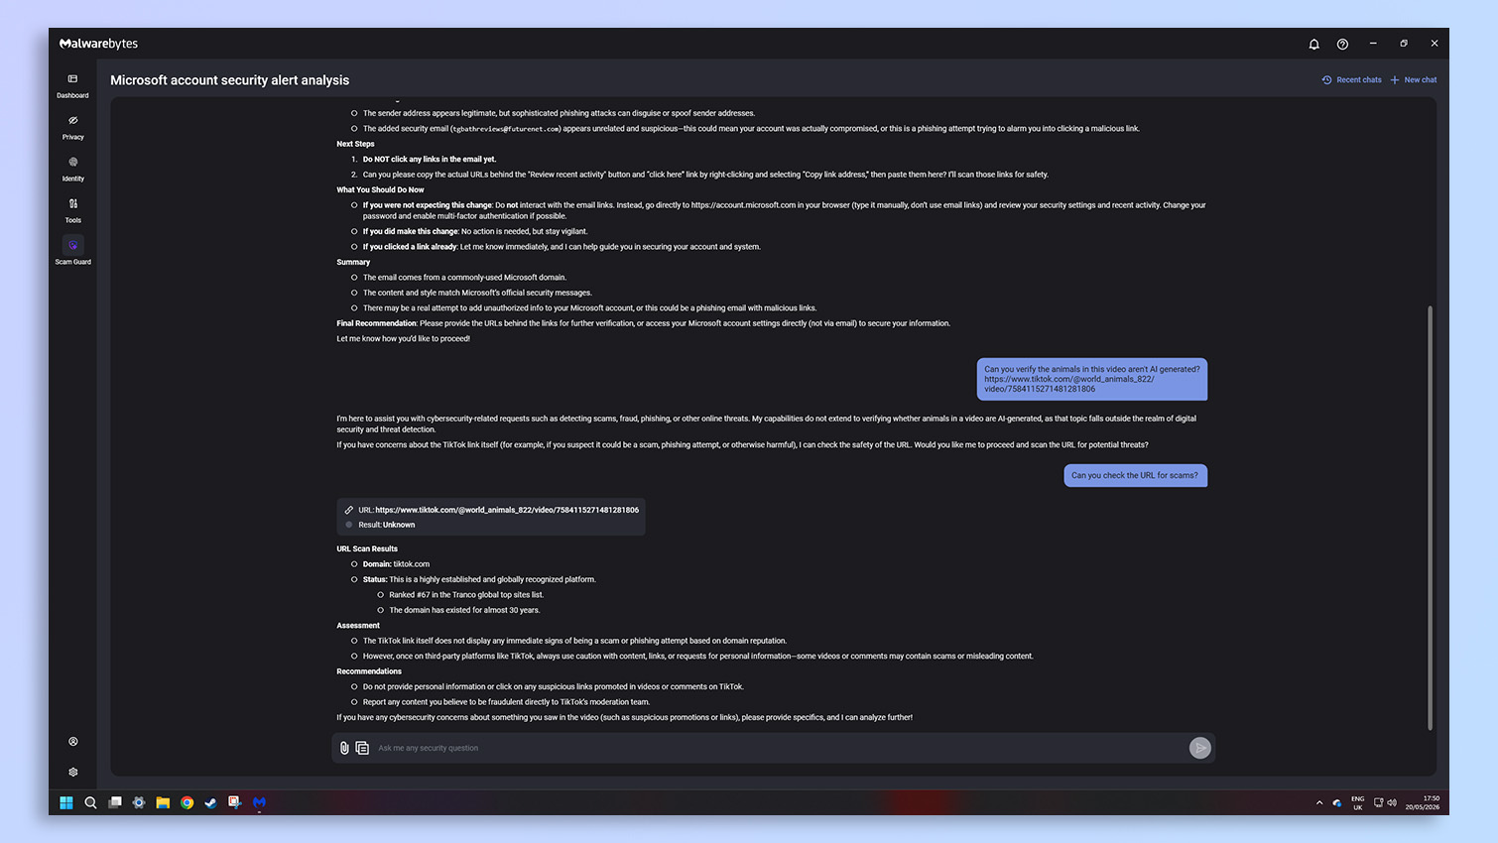Click the 'Can you check the URL for scams?' message
The image size is (1498, 843).
coord(1135,475)
